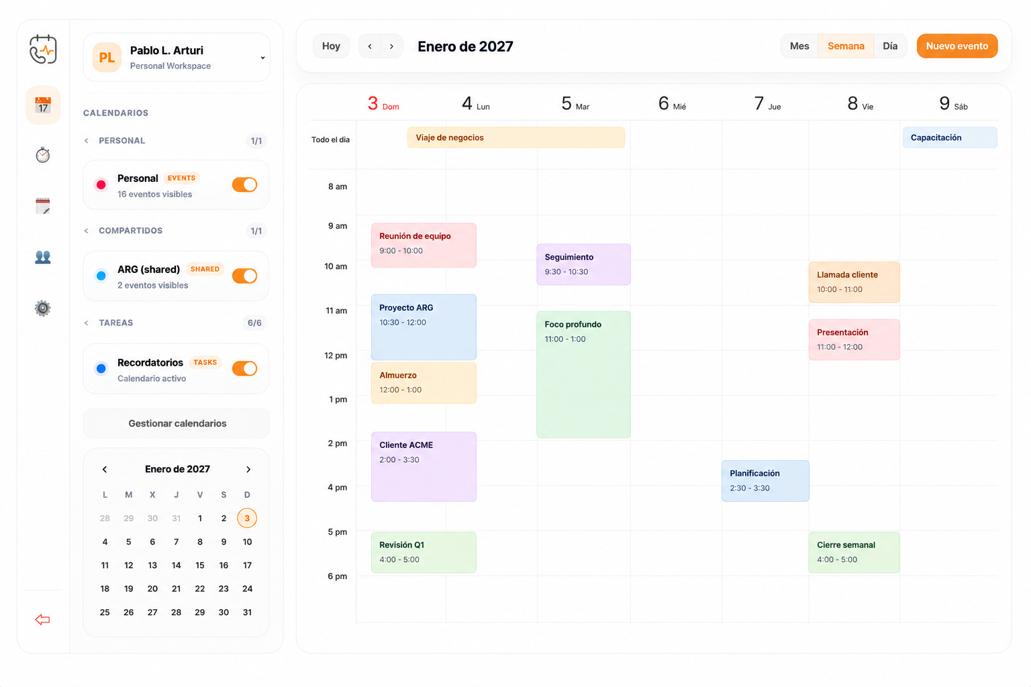Open the Presentación event
The height and width of the screenshot is (687, 1031).
(854, 340)
